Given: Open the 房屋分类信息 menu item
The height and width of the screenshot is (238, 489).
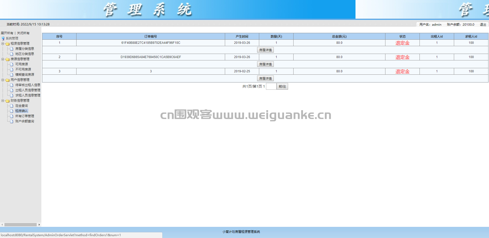Looking at the screenshot, I should click(x=25, y=49).
